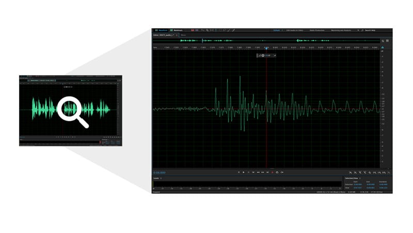
Task: Zoom in amplitude
Action: click(351, 172)
